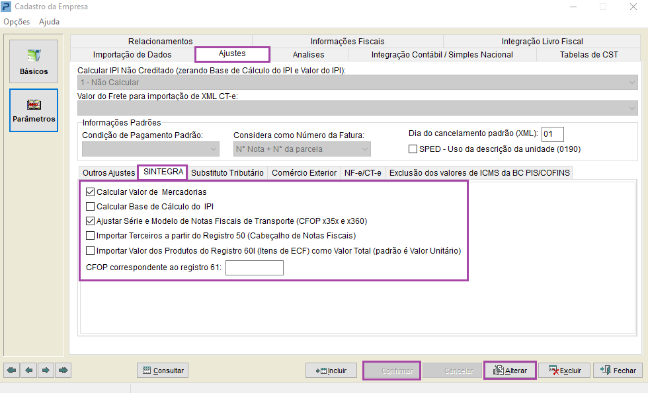Open Valor do Frete para importação dropdown
Screen dimensions: 648x393
click(358, 108)
